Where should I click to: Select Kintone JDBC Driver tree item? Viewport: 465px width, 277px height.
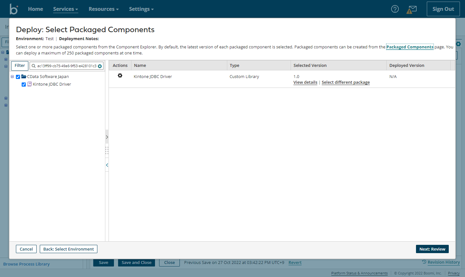52,84
